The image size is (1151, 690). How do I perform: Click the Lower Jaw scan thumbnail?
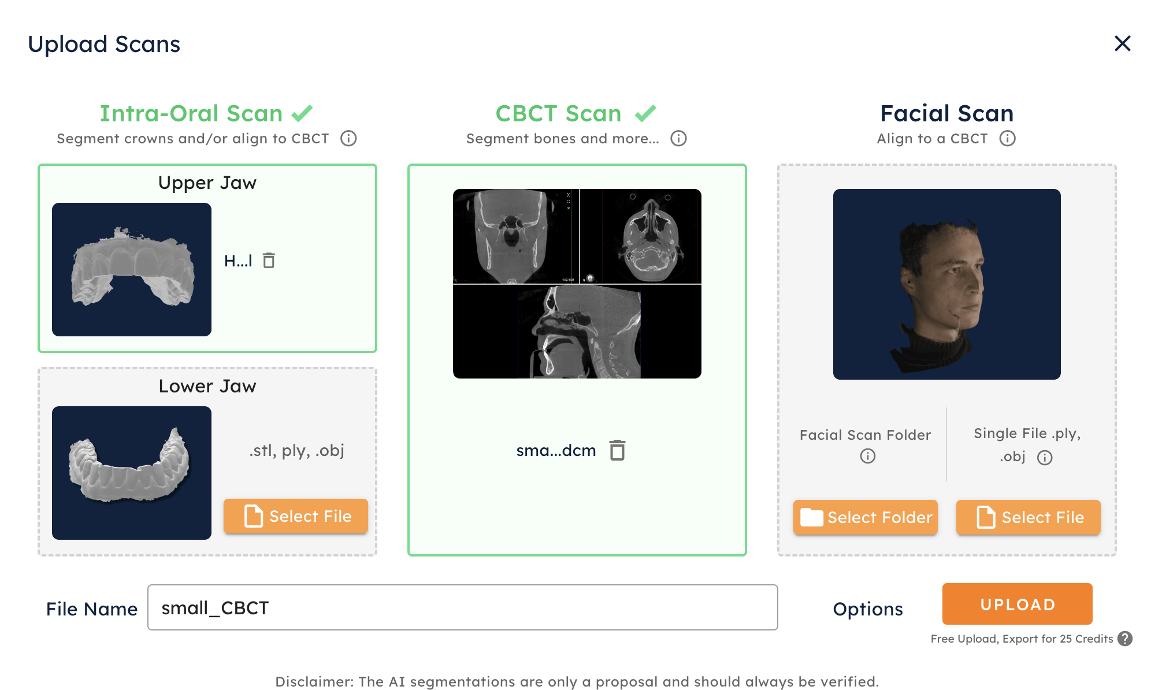132,473
